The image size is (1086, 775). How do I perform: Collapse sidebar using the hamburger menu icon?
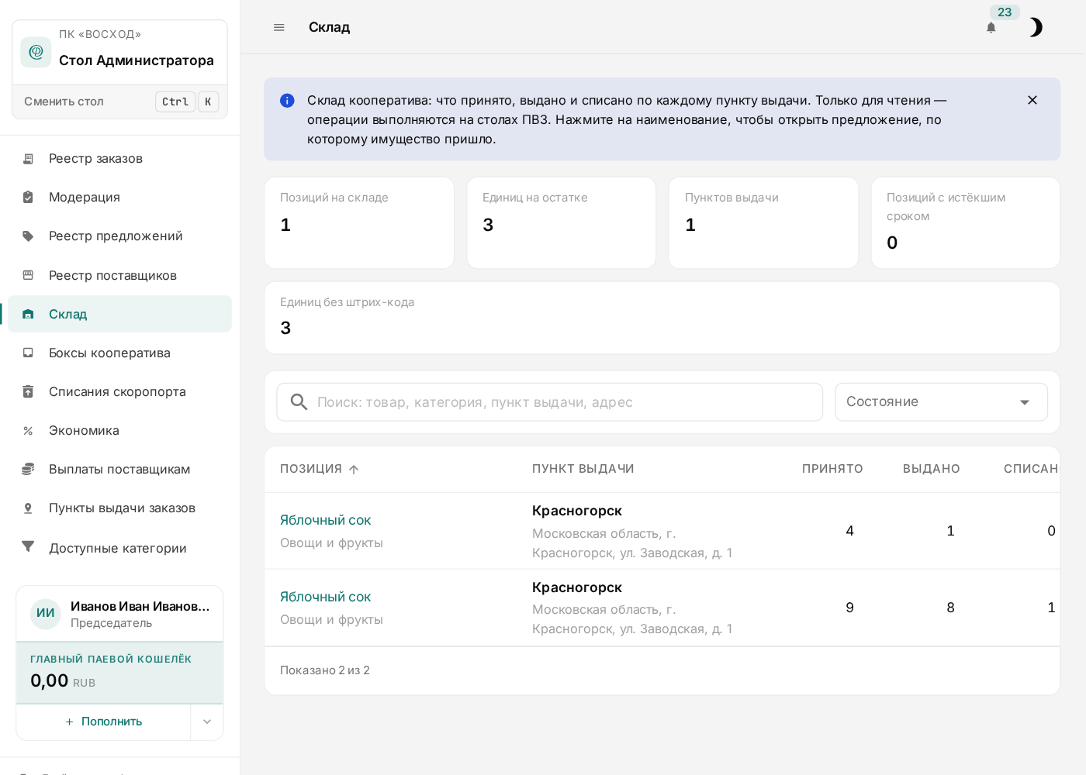pos(279,28)
